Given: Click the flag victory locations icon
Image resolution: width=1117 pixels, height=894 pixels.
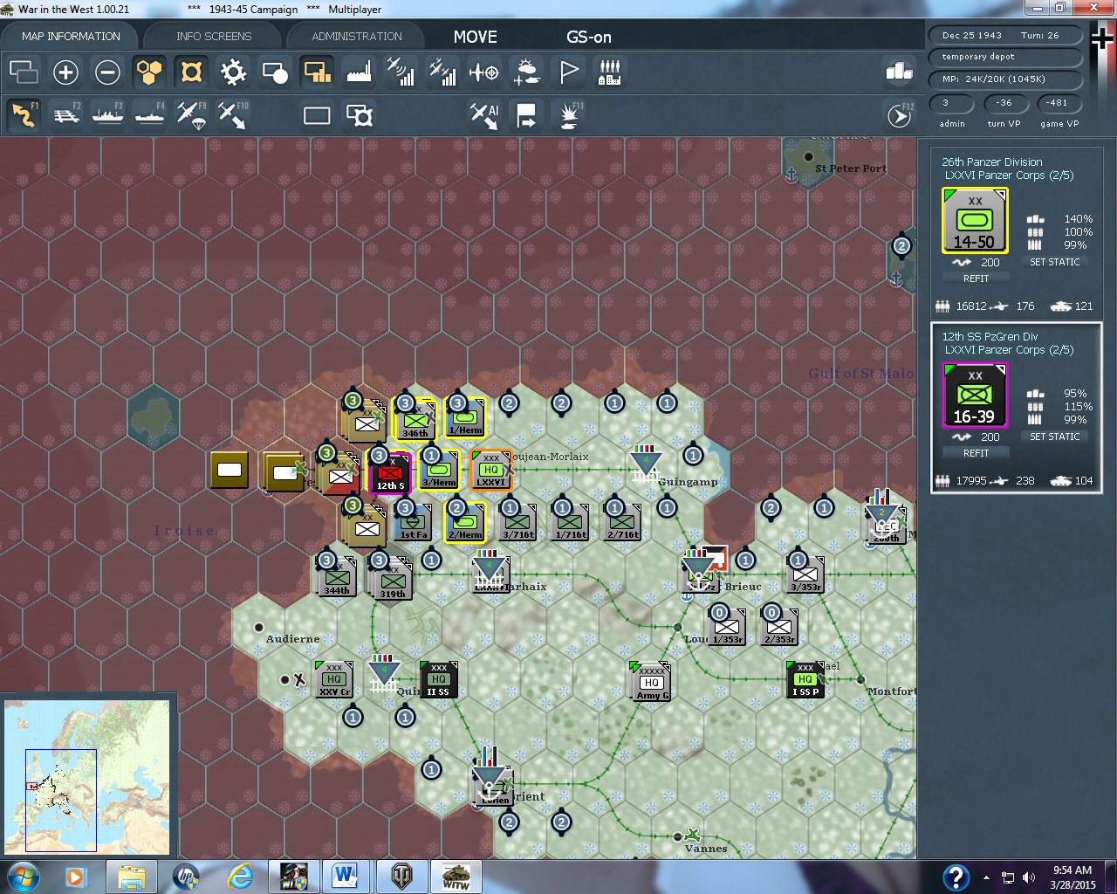Looking at the screenshot, I should pos(568,72).
